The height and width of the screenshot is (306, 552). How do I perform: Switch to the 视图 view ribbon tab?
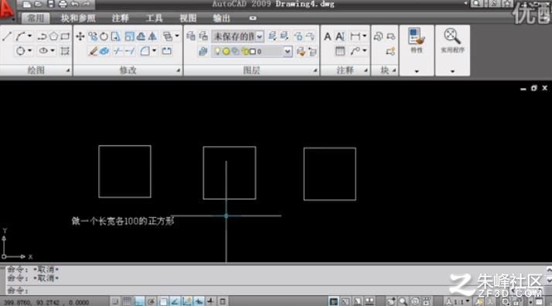pos(188,18)
